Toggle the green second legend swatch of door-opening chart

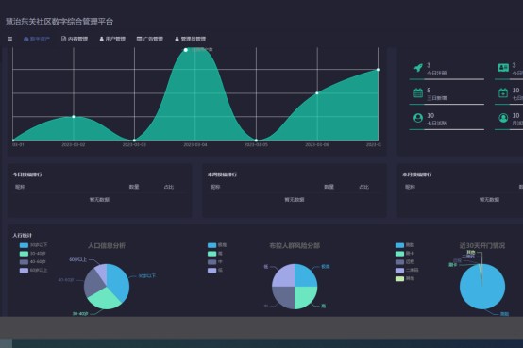click(x=399, y=254)
